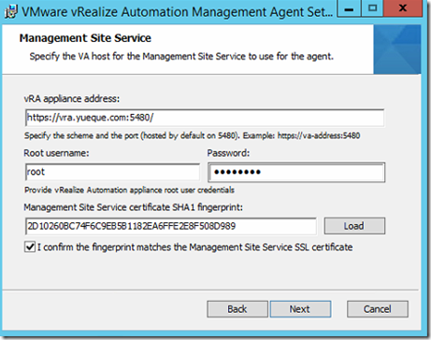Close the setup dialog window

pos(403,9)
